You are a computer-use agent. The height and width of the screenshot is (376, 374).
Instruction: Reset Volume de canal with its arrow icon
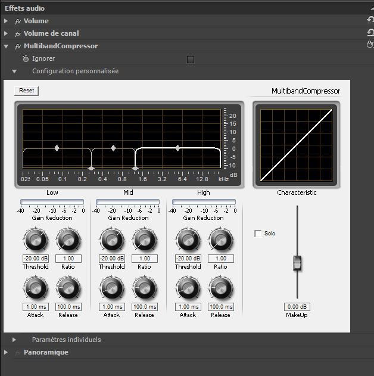click(x=370, y=33)
